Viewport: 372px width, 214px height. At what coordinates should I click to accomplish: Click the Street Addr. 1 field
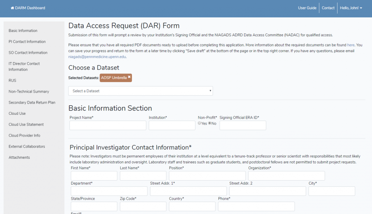coord(189,191)
